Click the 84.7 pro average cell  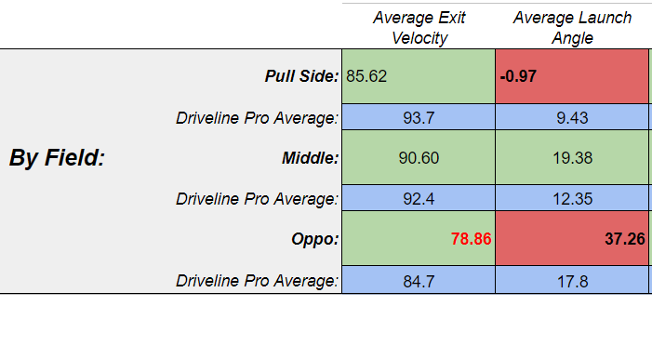pyautogui.click(x=419, y=280)
